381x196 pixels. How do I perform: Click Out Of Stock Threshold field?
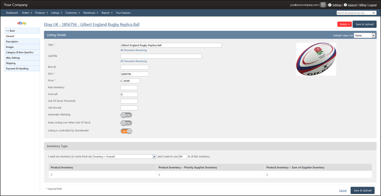tap(129, 101)
